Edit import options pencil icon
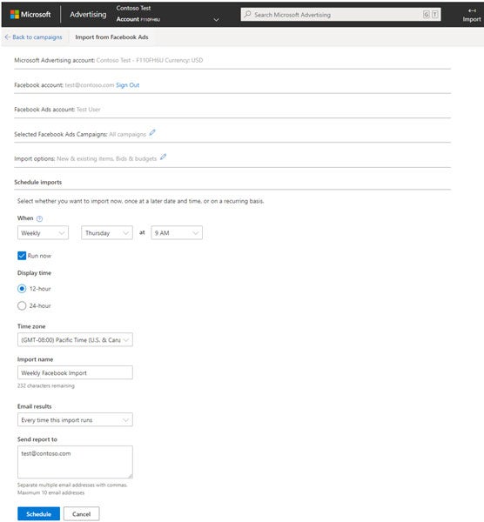The image size is (484, 522). tap(163, 157)
